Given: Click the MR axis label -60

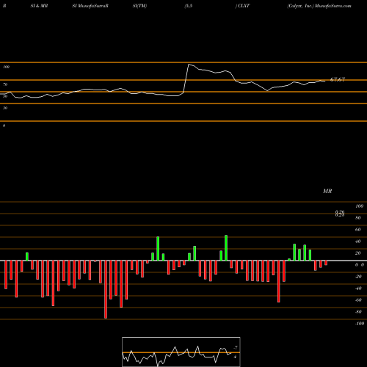Looking at the screenshot, I should pos(358,300).
